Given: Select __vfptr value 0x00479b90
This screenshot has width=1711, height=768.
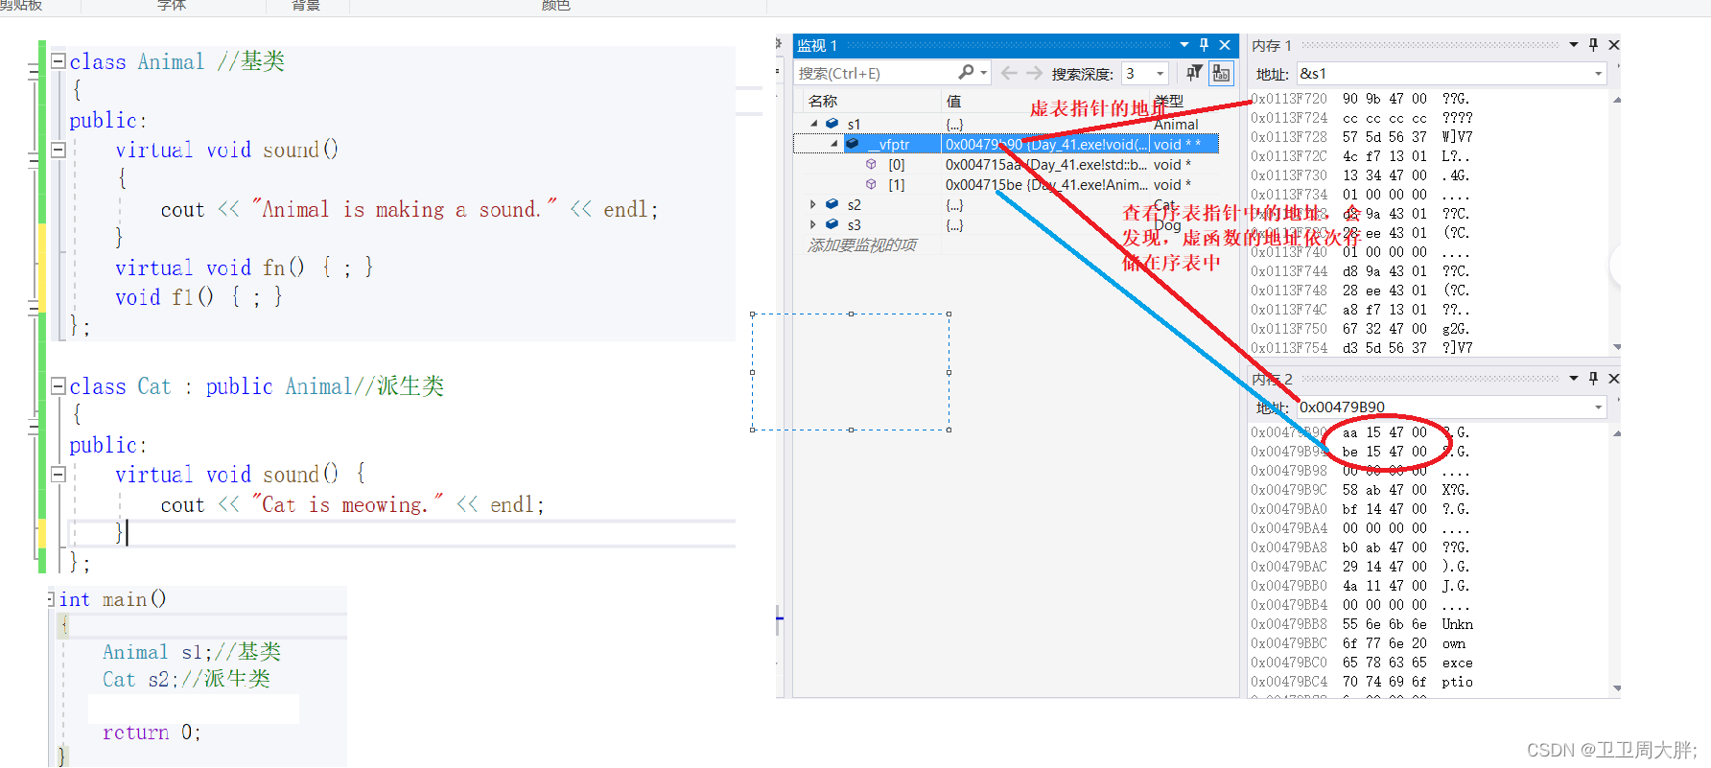Looking at the screenshot, I should point(983,144).
